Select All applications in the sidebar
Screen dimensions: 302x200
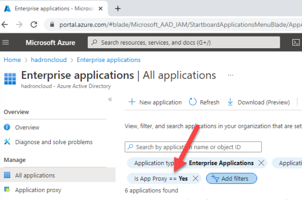click(58, 175)
